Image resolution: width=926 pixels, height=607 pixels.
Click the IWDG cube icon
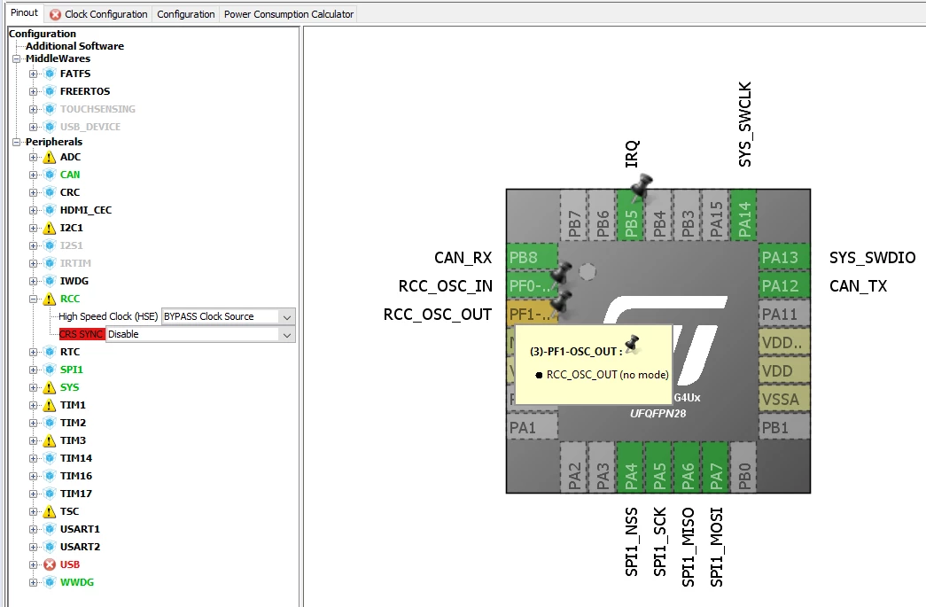coord(50,281)
